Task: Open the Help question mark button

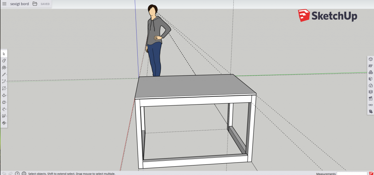Action: coord(17,173)
